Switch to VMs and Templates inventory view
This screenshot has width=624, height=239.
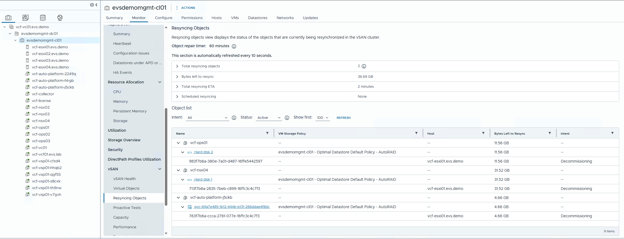click(x=26, y=18)
